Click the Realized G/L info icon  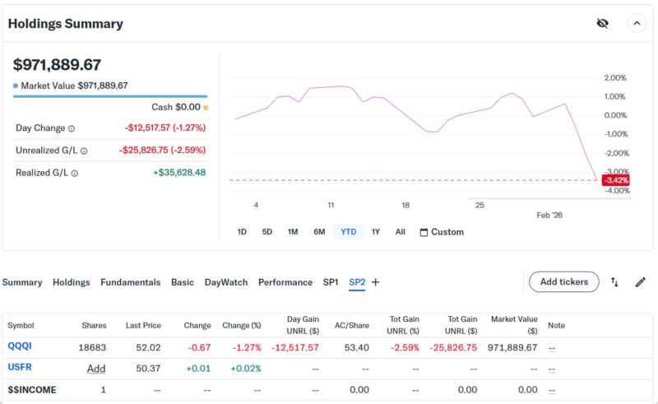(x=74, y=173)
